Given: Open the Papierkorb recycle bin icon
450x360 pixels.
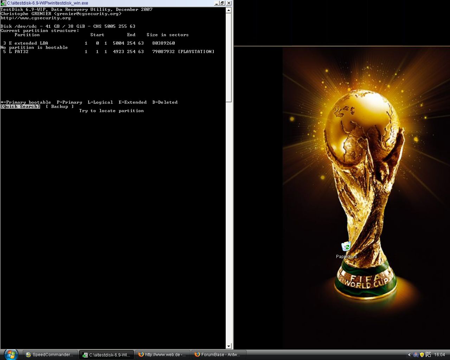Looking at the screenshot, I should click(346, 250).
